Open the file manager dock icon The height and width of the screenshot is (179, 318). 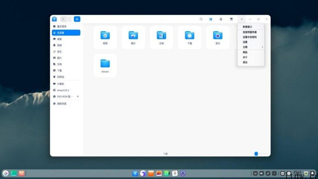tap(135, 174)
